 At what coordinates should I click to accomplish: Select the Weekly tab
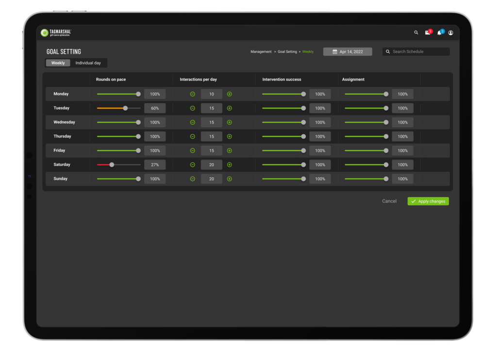coord(58,63)
